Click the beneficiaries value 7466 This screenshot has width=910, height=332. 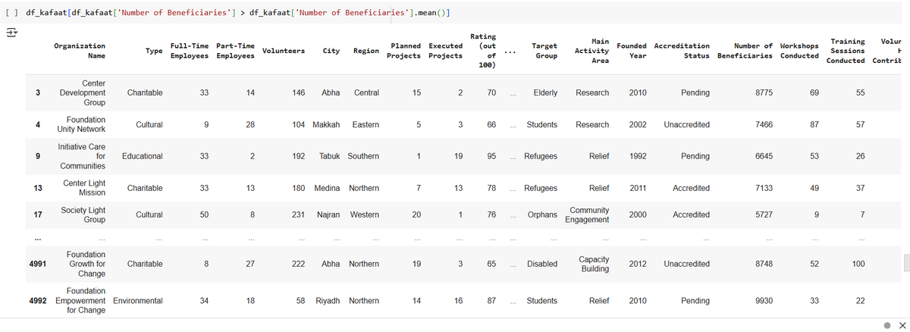pyautogui.click(x=764, y=124)
